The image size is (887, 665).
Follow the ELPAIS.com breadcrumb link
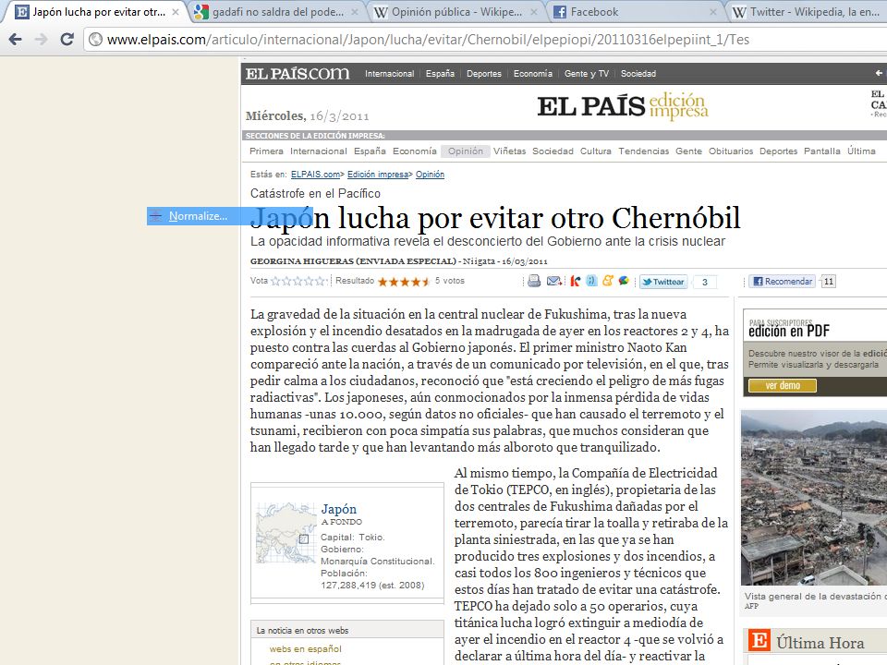[316, 175]
